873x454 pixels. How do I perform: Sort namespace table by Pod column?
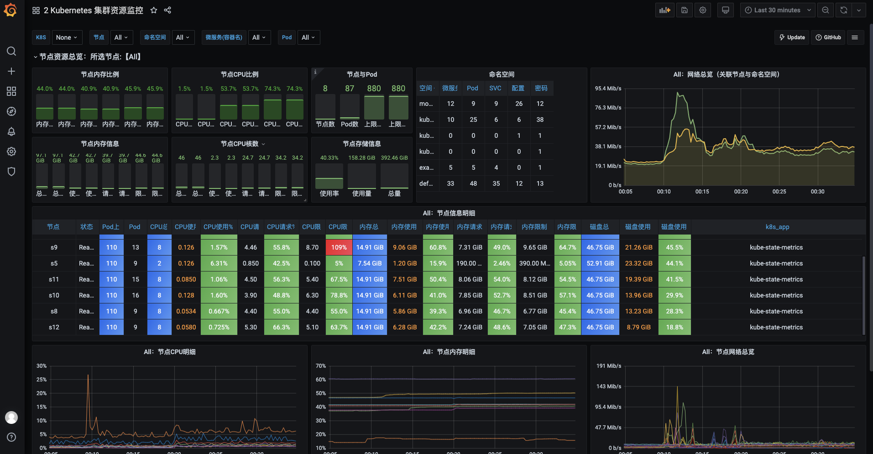(x=473, y=88)
